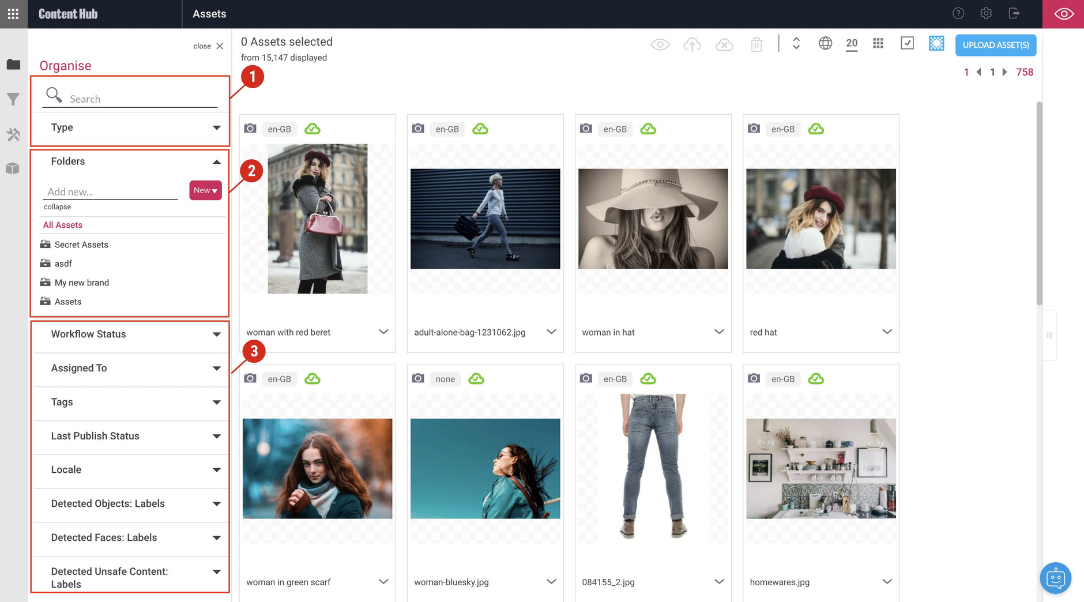The image size is (1084, 602).
Task: Click the Add new folder field
Action: point(110,191)
